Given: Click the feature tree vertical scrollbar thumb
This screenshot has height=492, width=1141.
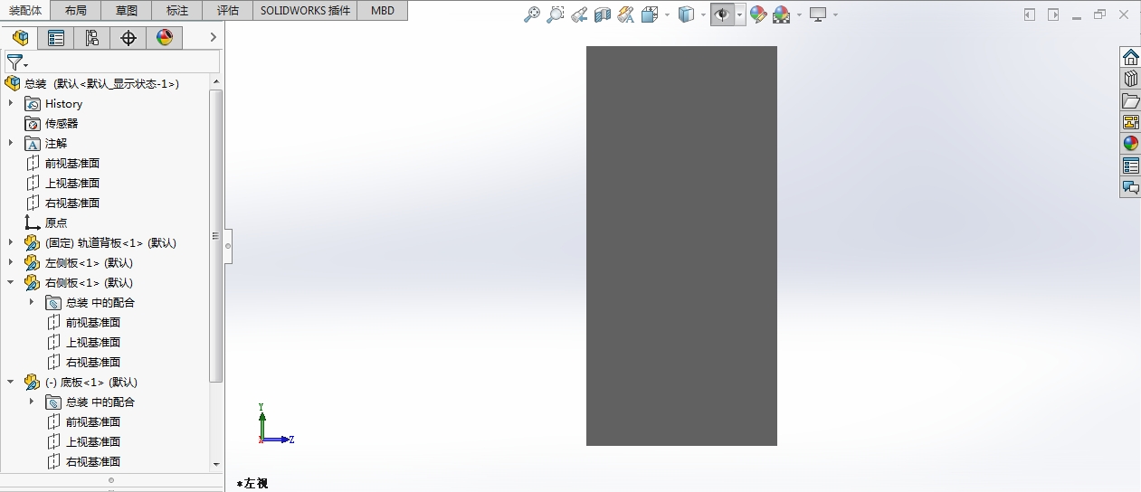Looking at the screenshot, I should click(215, 235).
